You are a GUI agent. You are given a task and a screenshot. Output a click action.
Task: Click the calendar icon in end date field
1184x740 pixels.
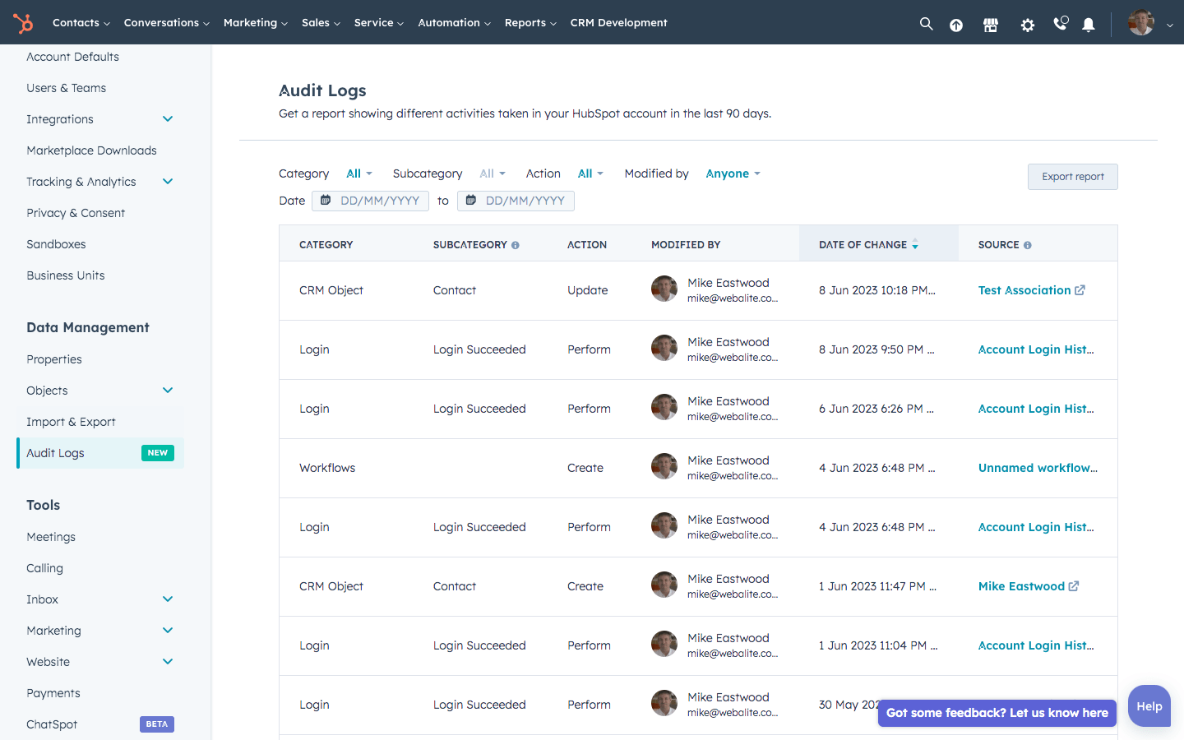(x=471, y=201)
